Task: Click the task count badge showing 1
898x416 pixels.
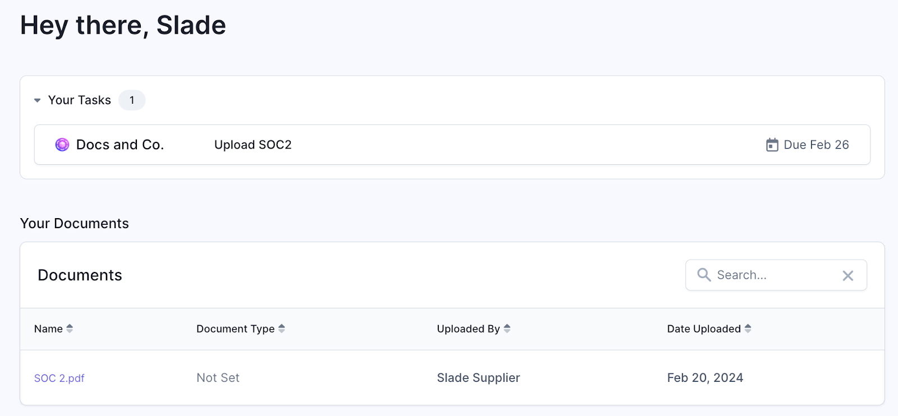Action: point(132,100)
